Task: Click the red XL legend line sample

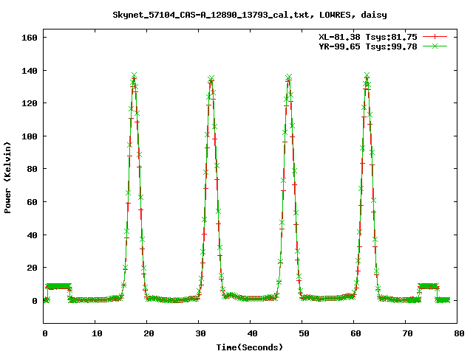Action: click(435, 37)
